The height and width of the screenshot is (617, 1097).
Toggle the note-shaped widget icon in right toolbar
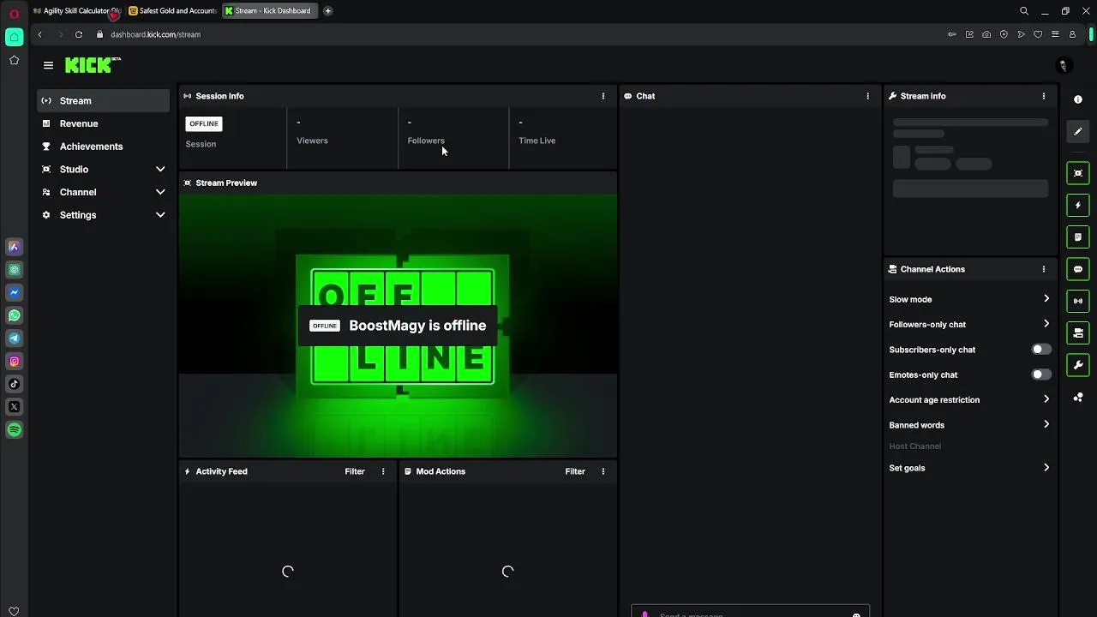pos(1078,237)
